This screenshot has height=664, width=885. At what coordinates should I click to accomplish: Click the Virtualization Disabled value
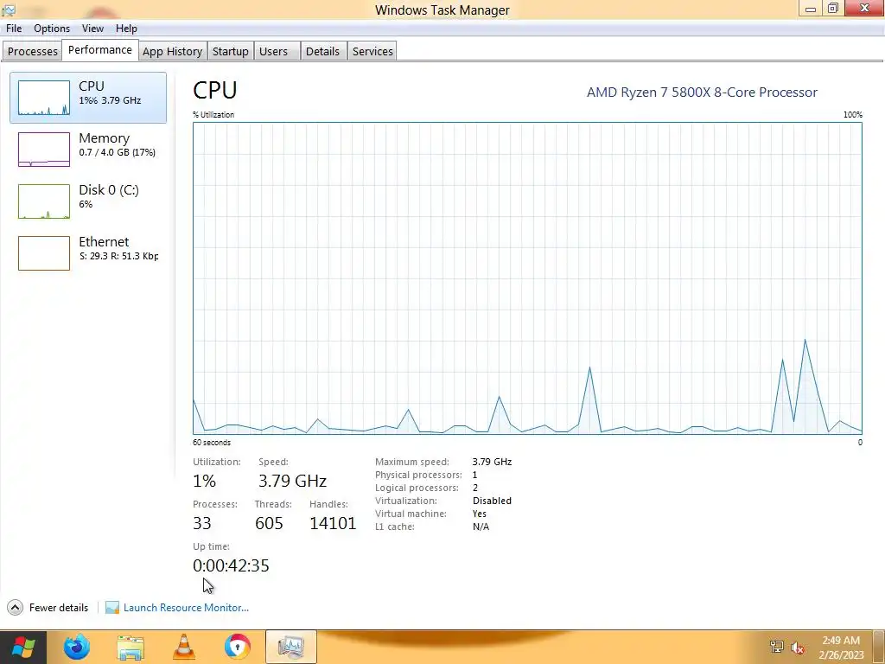pyautogui.click(x=492, y=501)
